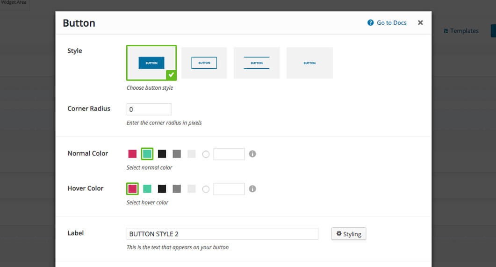Click the Normal Color info icon
The height and width of the screenshot is (267, 496).
252,154
